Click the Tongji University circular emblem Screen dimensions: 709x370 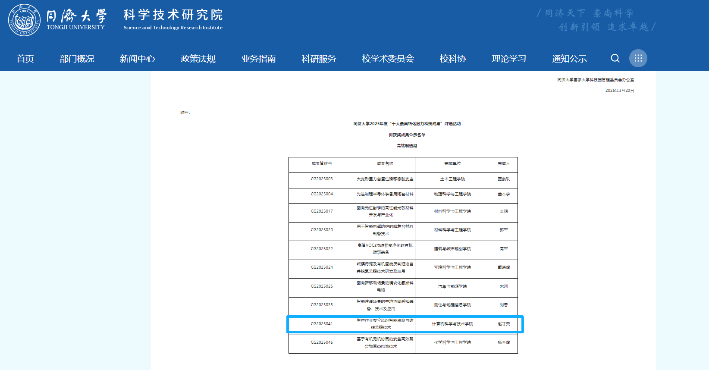tap(25, 20)
